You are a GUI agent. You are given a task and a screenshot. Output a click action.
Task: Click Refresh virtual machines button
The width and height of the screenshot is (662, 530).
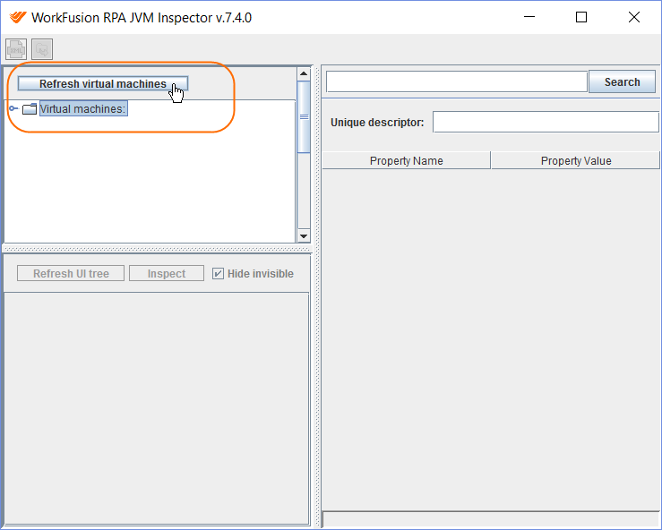click(x=103, y=83)
